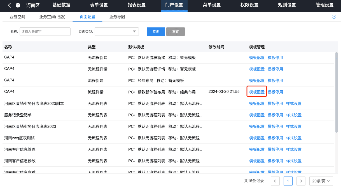
Task: Click 模板停用 for 流程详情 row
Action: tap(275, 92)
